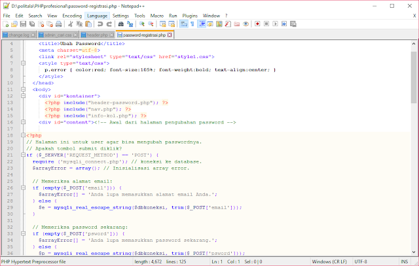Zoom out using the toolbar magnifier
419x266 pixels.
point(151,24)
